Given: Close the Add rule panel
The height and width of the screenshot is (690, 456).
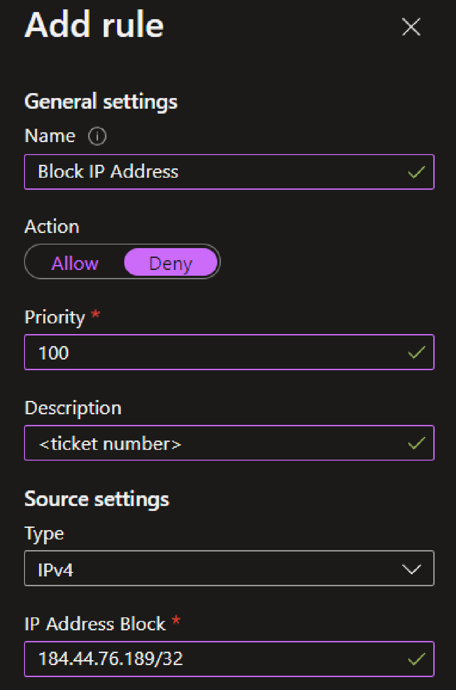Looking at the screenshot, I should [x=411, y=27].
